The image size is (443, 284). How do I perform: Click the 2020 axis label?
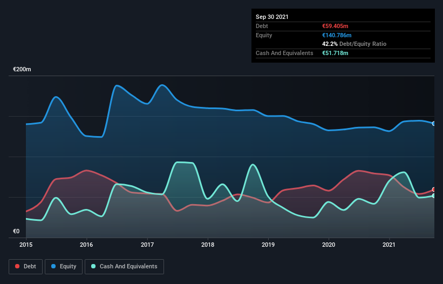click(x=329, y=245)
